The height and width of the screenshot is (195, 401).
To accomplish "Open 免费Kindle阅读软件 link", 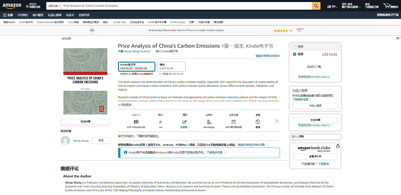I will 142,74.
